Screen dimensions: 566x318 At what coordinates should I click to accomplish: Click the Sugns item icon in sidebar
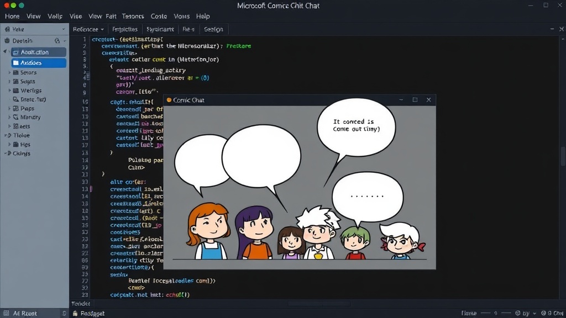[x=15, y=82]
